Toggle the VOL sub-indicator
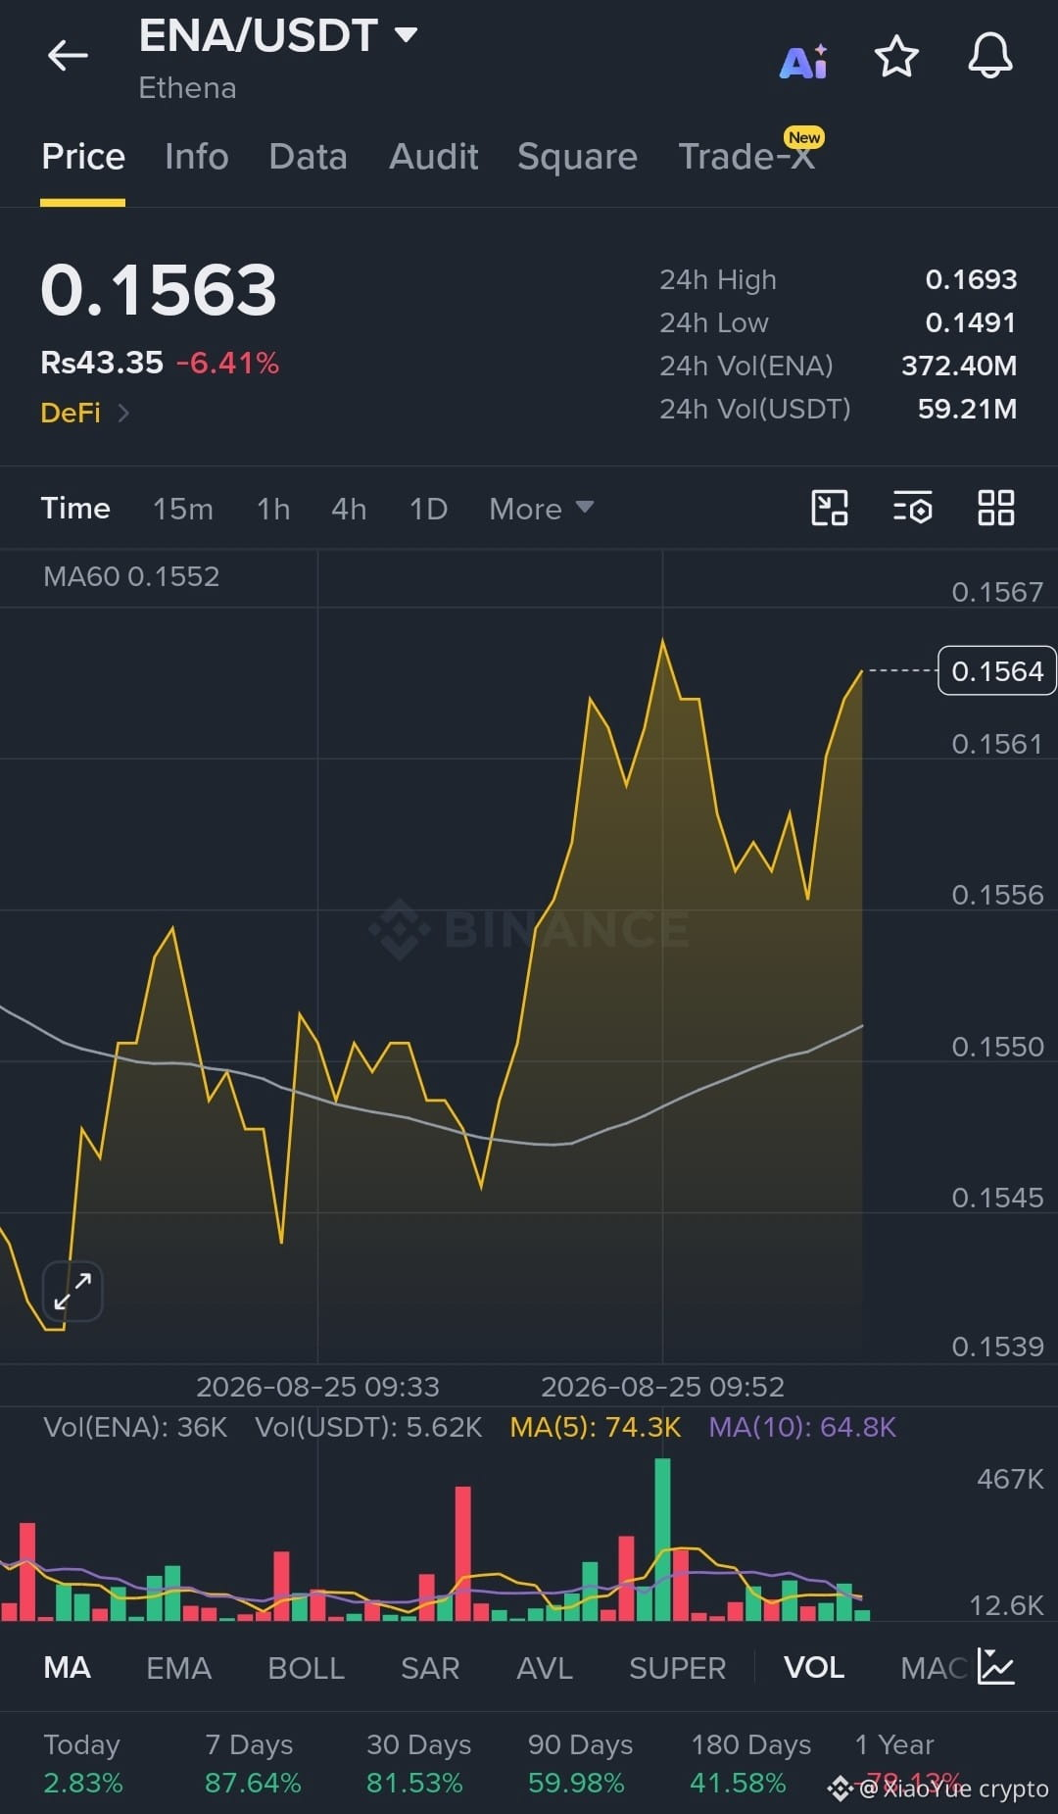 pyautogui.click(x=814, y=1667)
